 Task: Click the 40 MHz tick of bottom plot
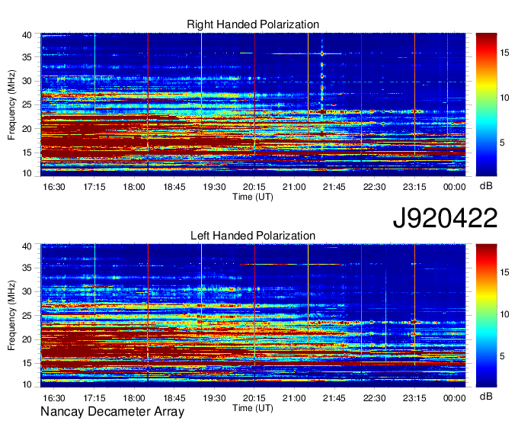[x=27, y=246]
